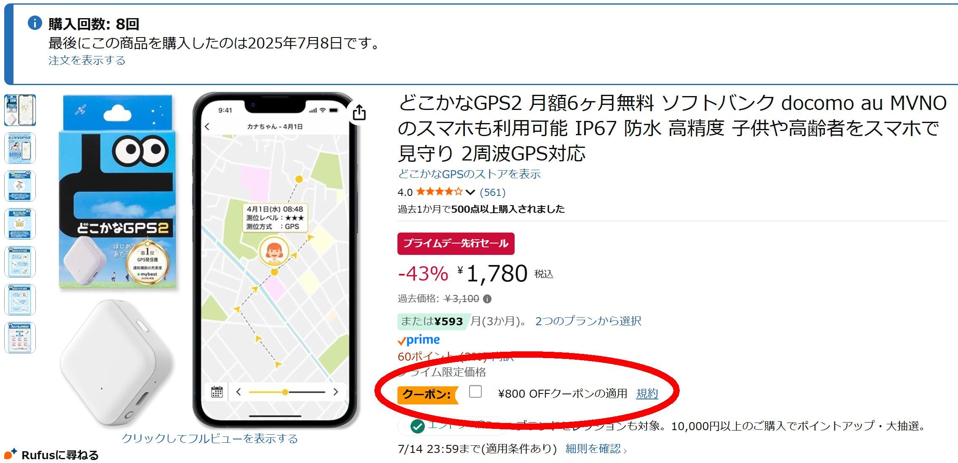Expand 細則を確認 details link
The width and height of the screenshot is (958, 463).
tap(596, 449)
